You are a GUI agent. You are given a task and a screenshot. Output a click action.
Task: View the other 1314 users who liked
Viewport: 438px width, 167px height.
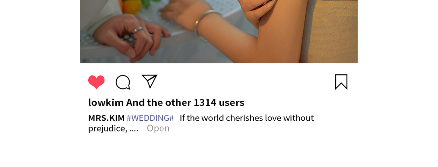tap(185, 102)
